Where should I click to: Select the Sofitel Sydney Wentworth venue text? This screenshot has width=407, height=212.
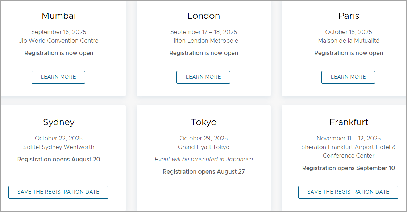pos(59,147)
